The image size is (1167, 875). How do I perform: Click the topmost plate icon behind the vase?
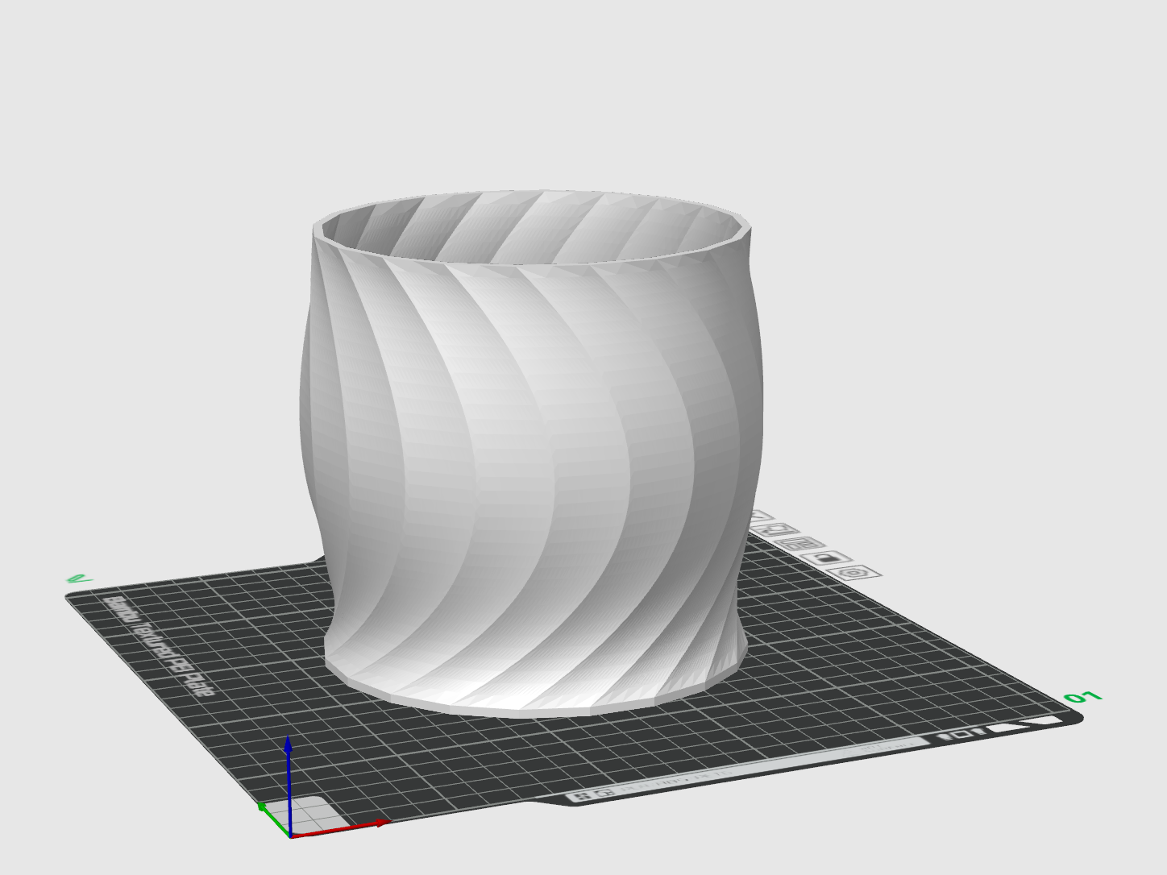point(760,516)
